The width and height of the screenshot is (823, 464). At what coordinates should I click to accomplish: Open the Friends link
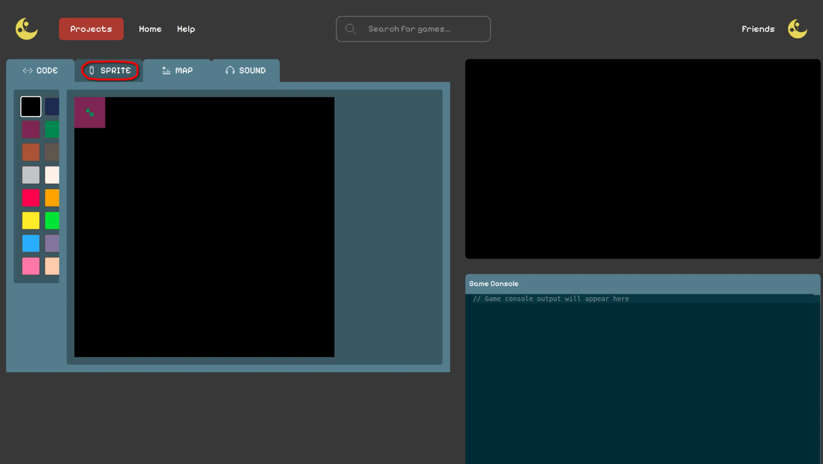pyautogui.click(x=758, y=29)
